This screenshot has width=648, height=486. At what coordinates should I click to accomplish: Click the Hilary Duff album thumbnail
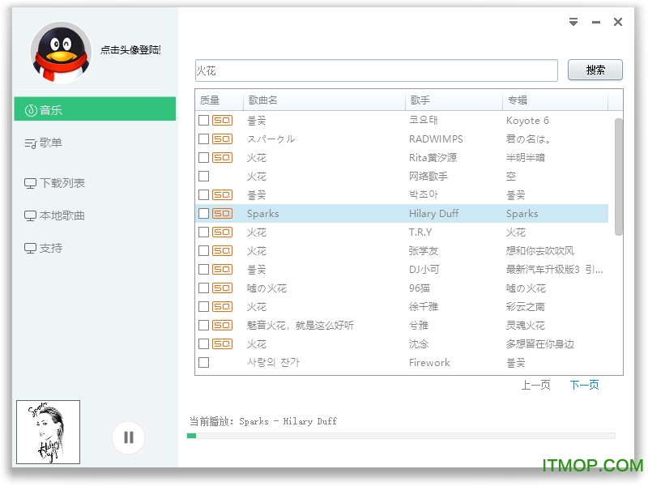(x=47, y=432)
